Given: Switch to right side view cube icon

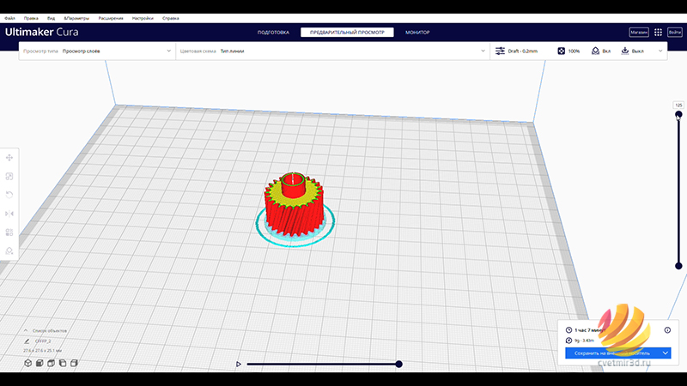Looking at the screenshot, I should pyautogui.click(x=74, y=363).
